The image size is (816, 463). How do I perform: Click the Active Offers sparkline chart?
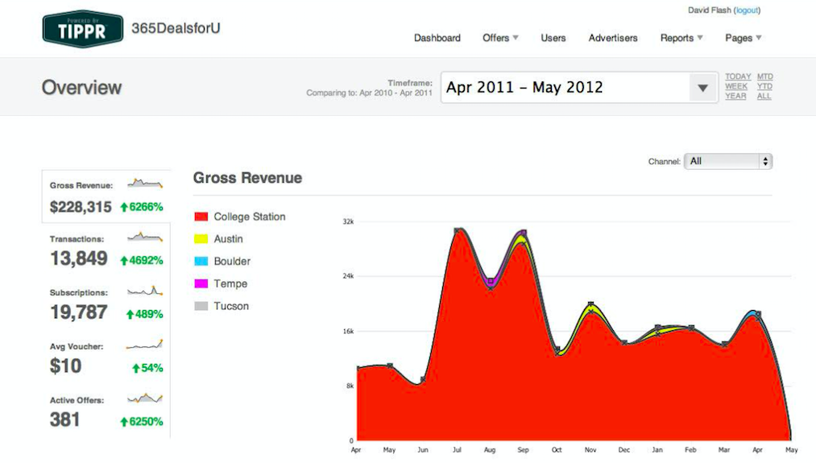(x=145, y=398)
